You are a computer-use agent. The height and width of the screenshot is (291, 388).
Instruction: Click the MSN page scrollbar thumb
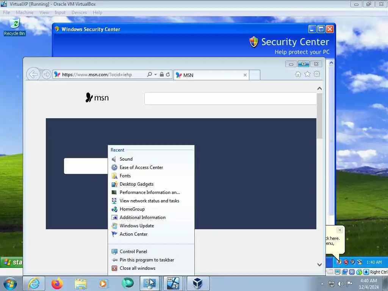tap(319, 116)
